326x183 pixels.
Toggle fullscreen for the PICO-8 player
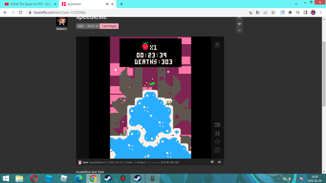click(x=217, y=150)
